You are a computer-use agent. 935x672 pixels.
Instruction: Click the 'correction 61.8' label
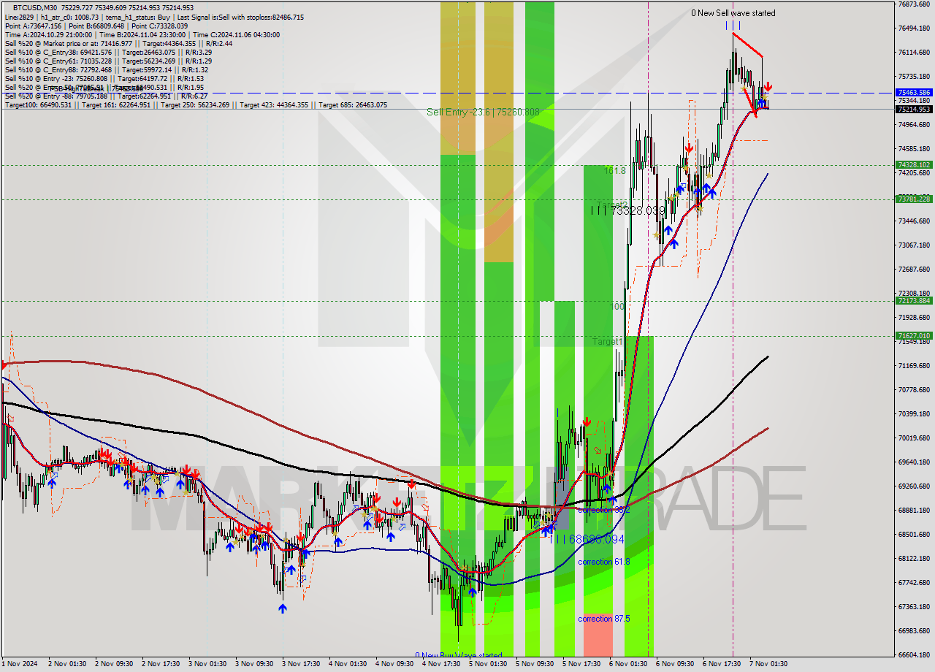point(603,562)
